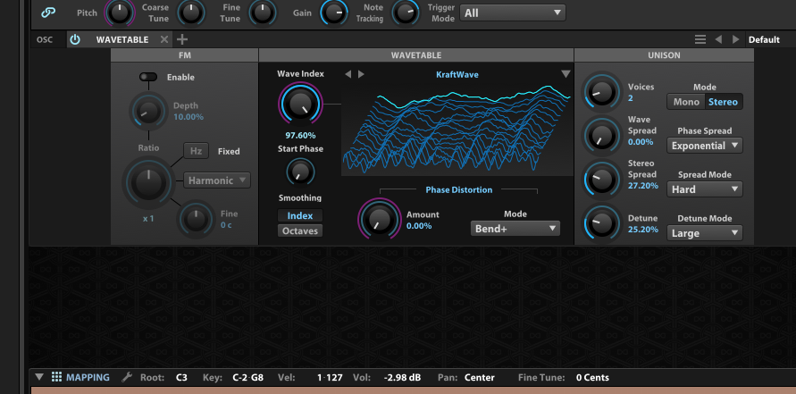Open Phase Distortion Mode Bend+ dropdown
The width and height of the screenshot is (796, 394).
tap(515, 229)
